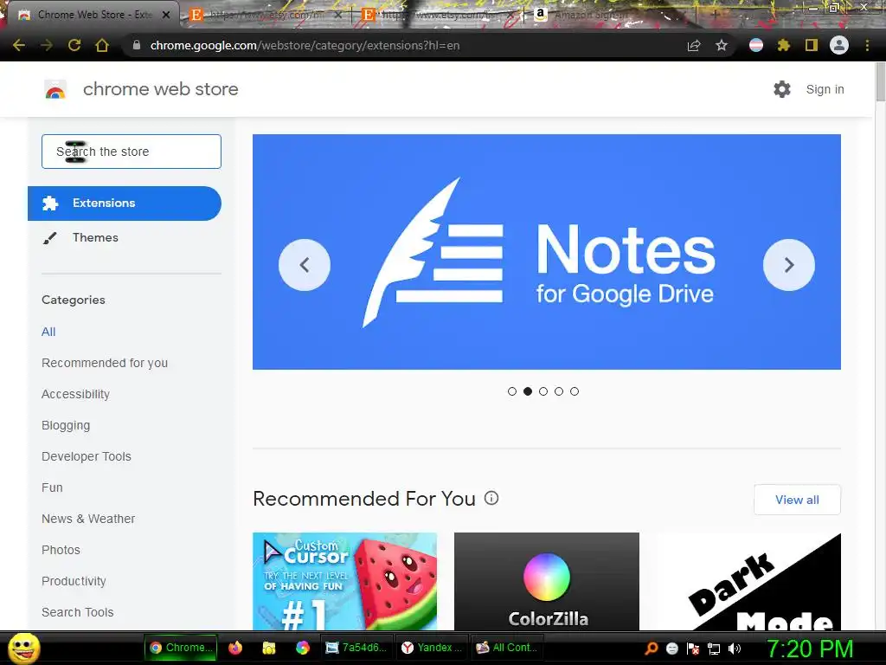Open the Photos category

[x=61, y=550]
